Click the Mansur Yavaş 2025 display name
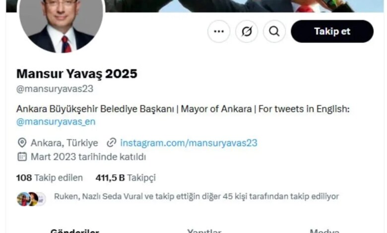 pos(77,74)
